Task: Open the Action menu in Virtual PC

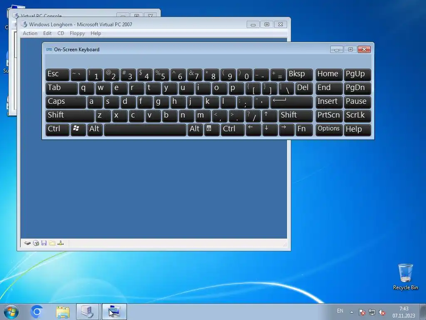Action: point(30,33)
